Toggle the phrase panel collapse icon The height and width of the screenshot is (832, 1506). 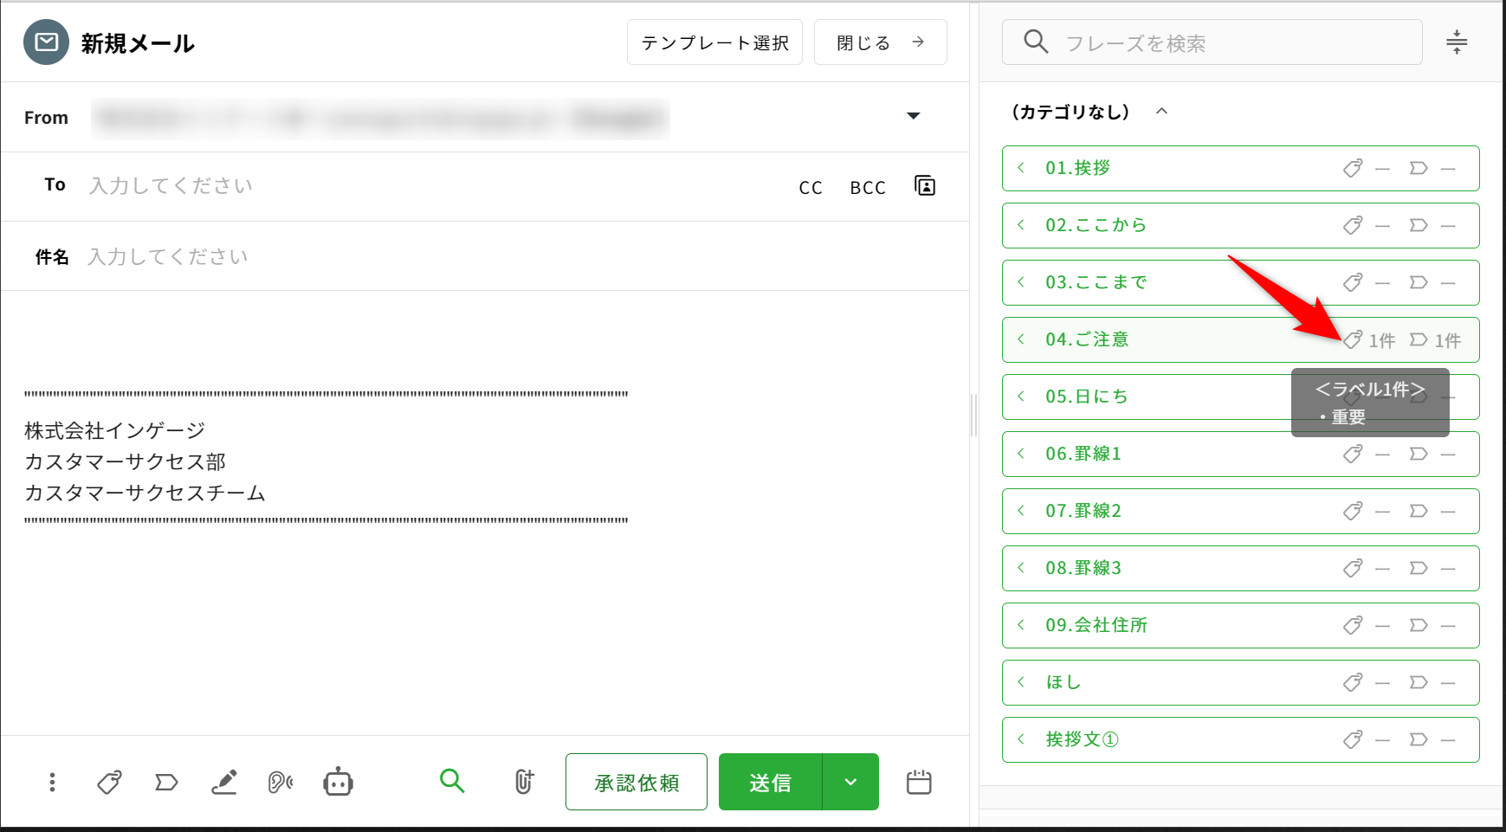1457,42
